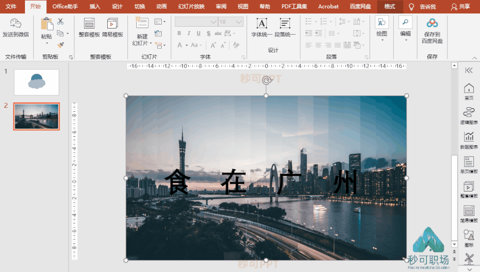Switch to the 幻灯片放映 Slide Show tab
The height and width of the screenshot is (272, 480).
pyautogui.click(x=191, y=6)
